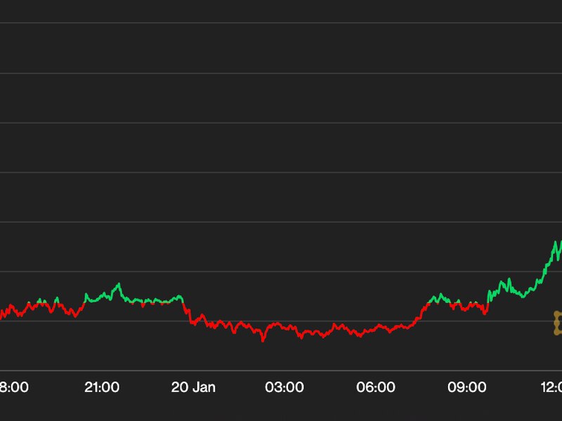562x421 pixels.
Task: Select the 21:00 time axis label
Action: pos(101,387)
